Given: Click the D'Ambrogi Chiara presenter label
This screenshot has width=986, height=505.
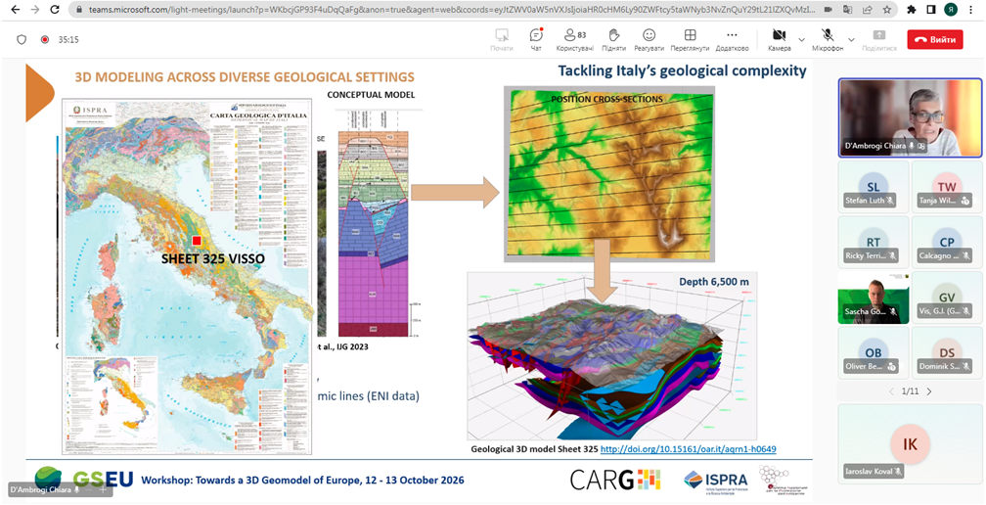Looking at the screenshot, I should point(43,490).
